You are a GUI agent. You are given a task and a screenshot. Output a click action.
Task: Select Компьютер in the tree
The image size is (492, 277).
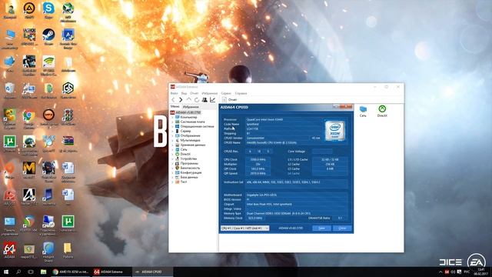(188, 117)
